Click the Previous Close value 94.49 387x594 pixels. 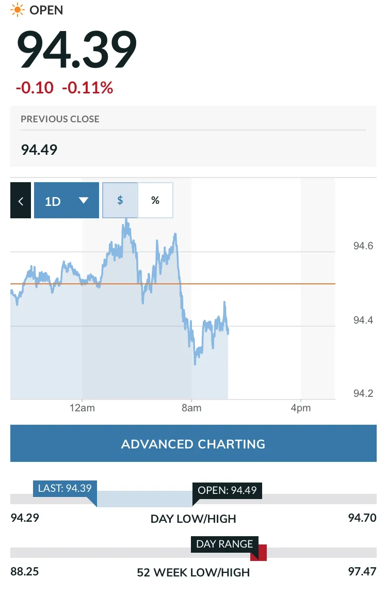[39, 150]
